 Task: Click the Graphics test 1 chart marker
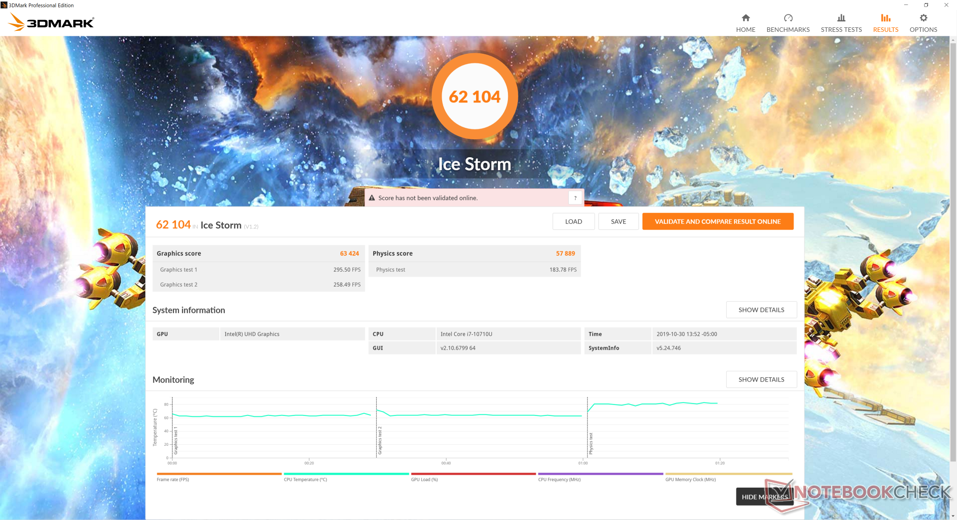coord(175,440)
